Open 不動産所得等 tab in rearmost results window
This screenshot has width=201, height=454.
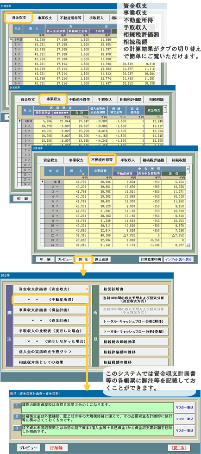tap(70, 18)
